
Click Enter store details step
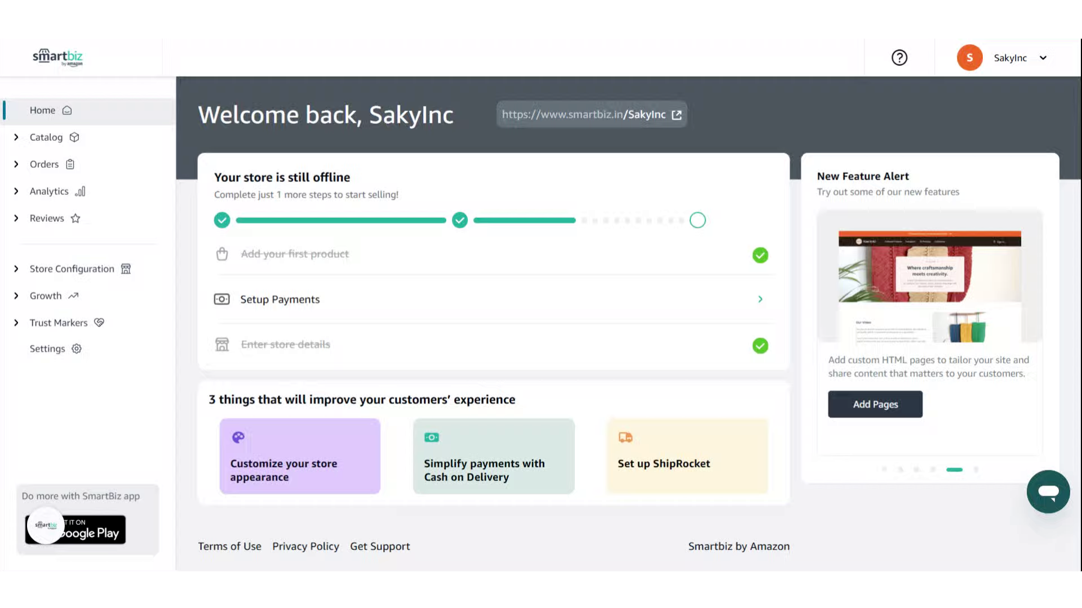(286, 345)
